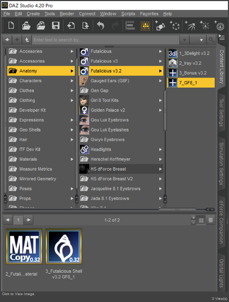Click the Undo arrow icon
The height and width of the screenshot is (302, 229).
click(x=100, y=26)
